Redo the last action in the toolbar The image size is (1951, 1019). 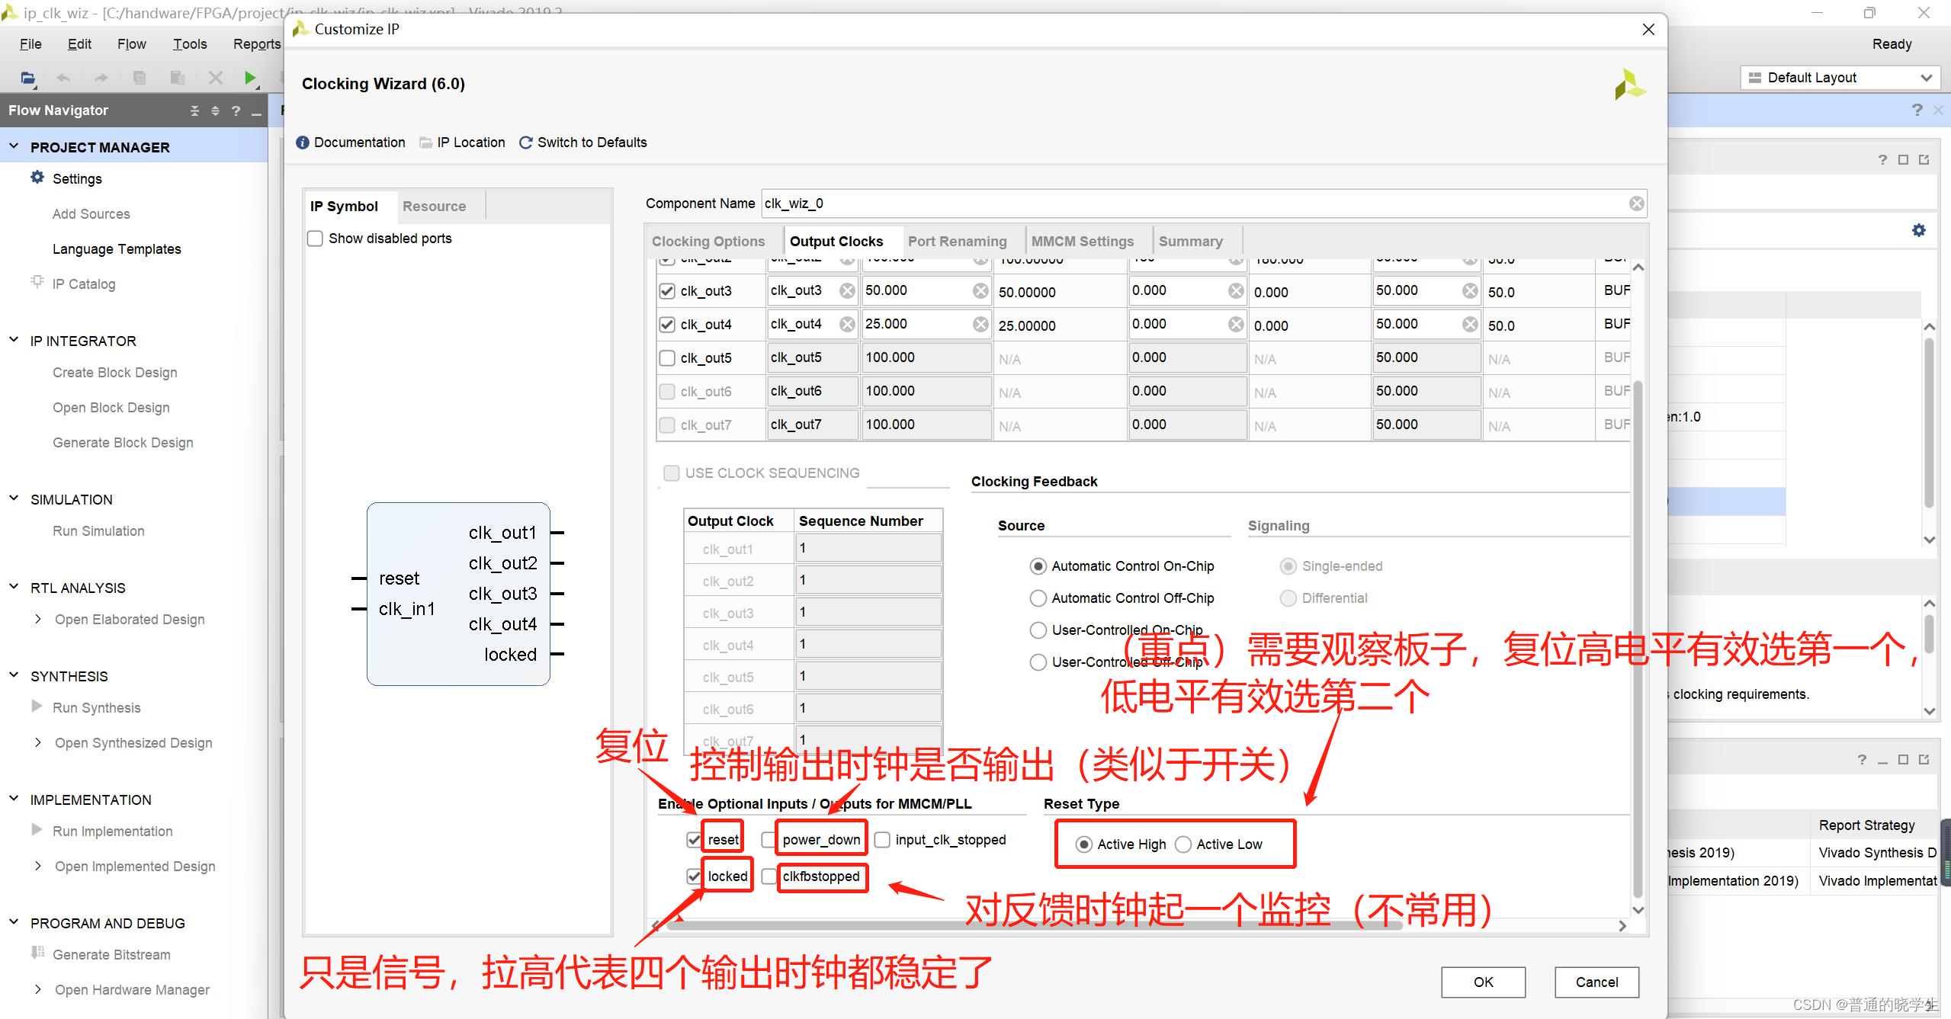[101, 77]
